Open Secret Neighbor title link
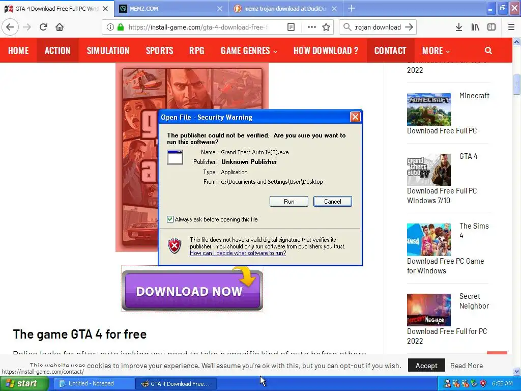The image size is (521, 391). tap(474, 301)
